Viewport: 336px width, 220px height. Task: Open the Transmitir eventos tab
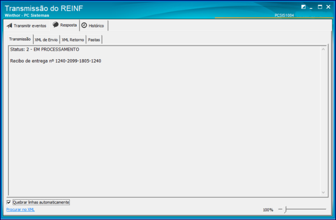(26, 26)
